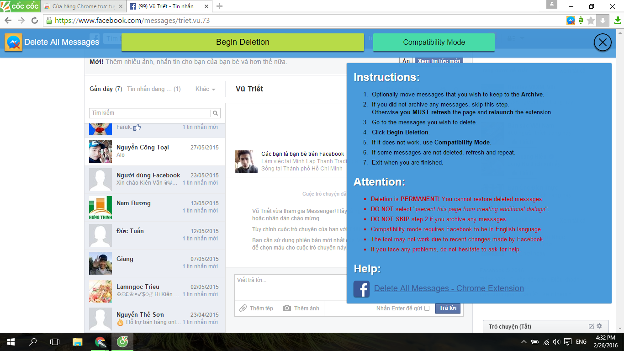Screen dimensions: 624x351
Task: Open the Người dùng Facebook conversation
Action: 155,180
